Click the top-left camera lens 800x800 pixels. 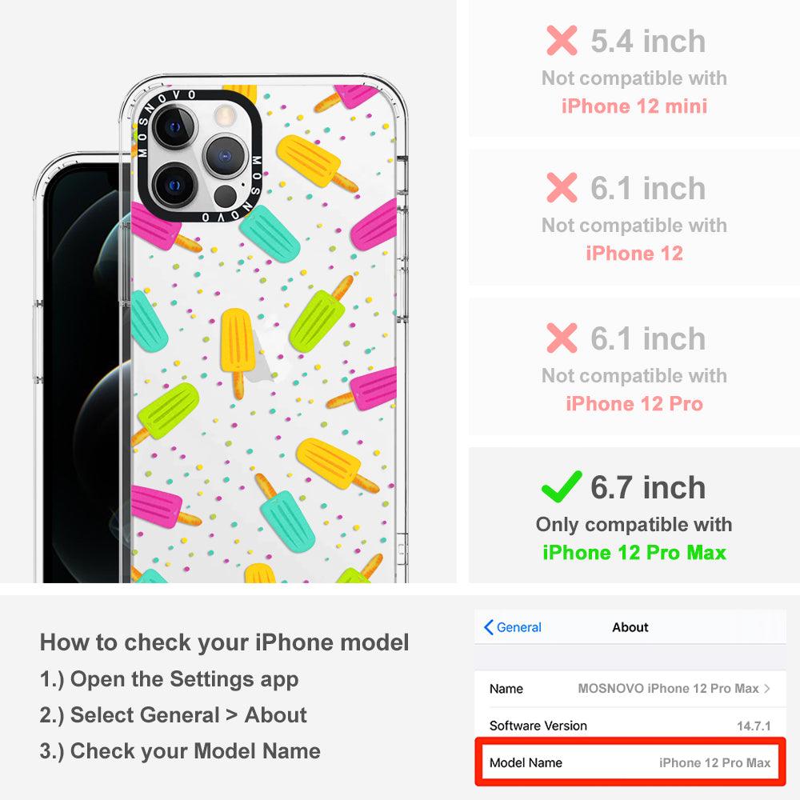click(174, 127)
